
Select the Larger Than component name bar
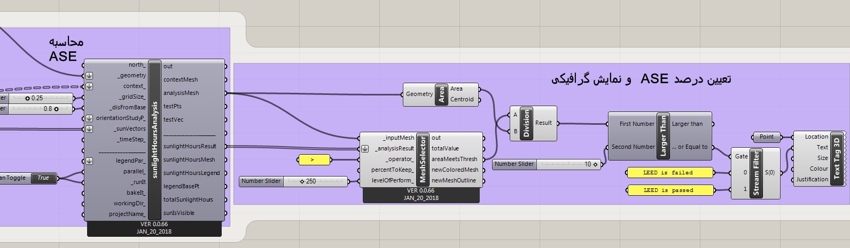tap(663, 135)
